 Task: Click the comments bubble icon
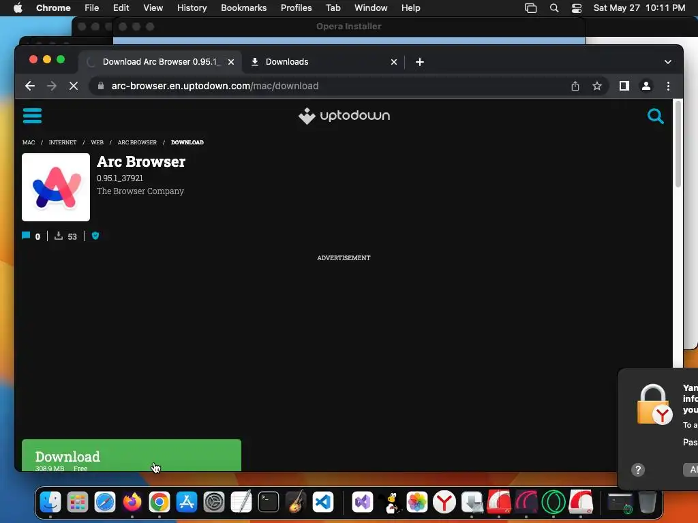(26, 236)
